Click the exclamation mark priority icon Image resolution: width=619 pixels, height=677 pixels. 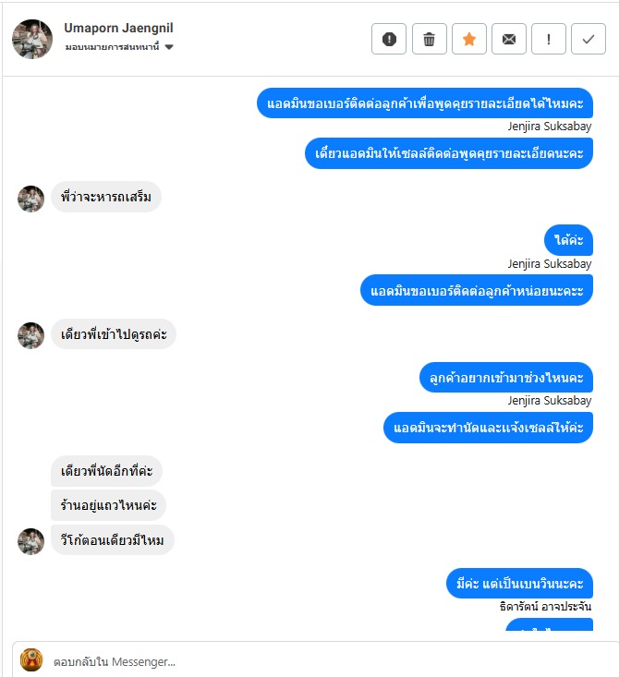549,39
